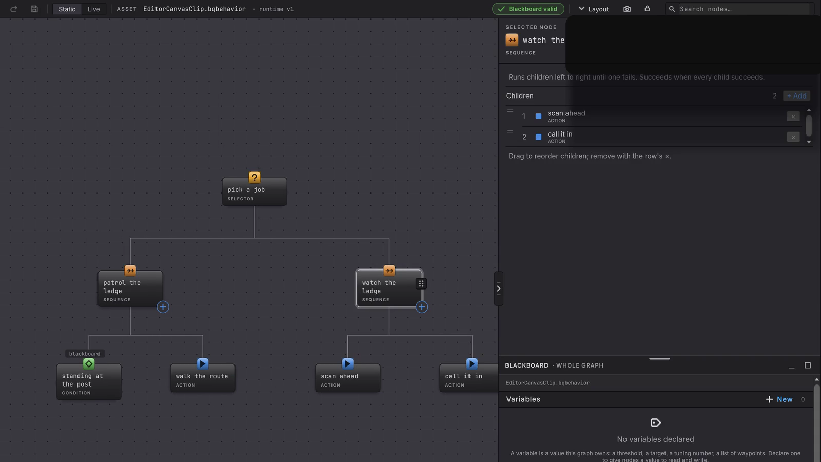Open the Layout dropdown
The image size is (821, 462).
[x=594, y=9]
